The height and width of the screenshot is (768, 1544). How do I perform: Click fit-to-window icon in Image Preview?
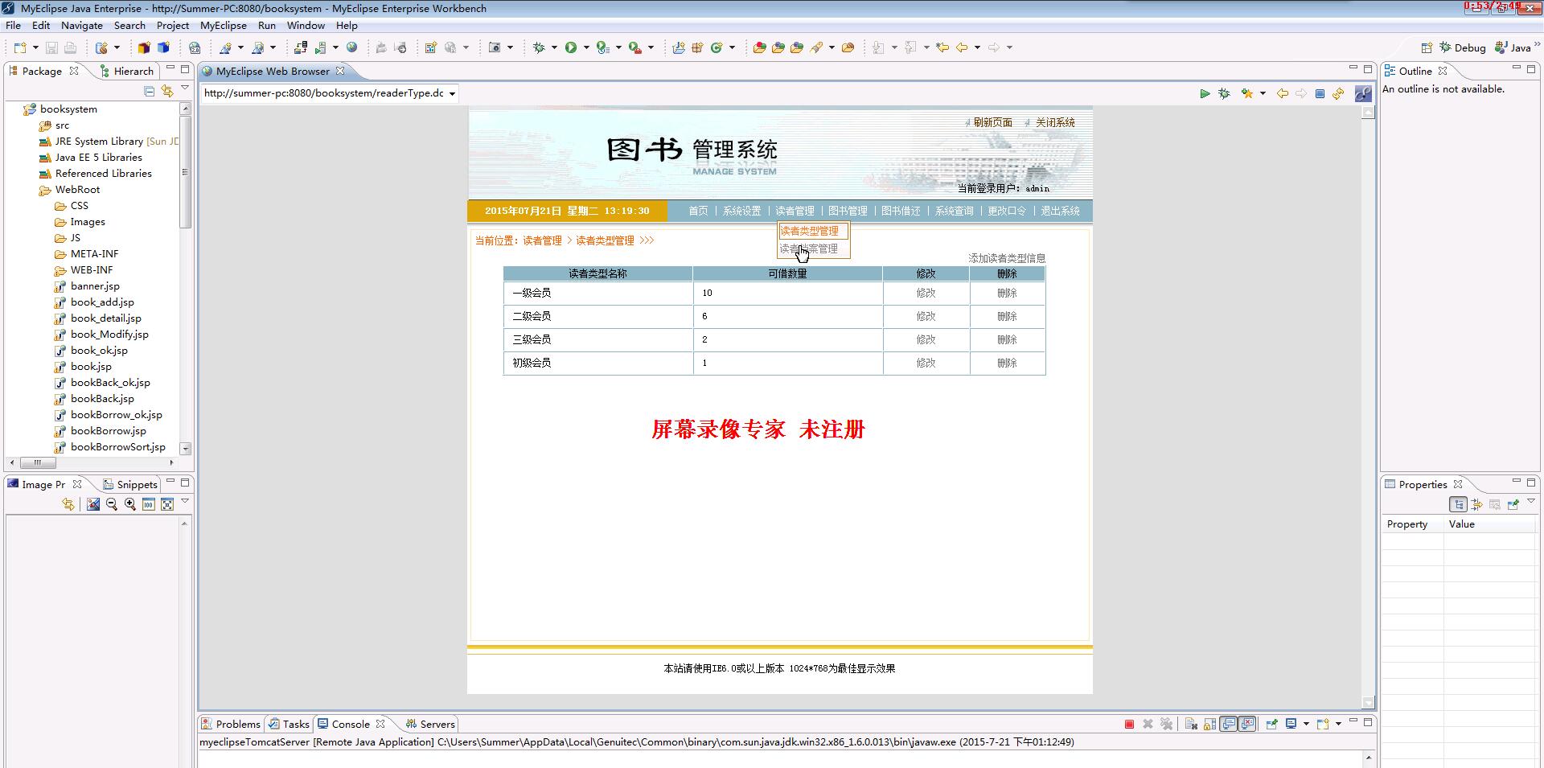pyautogui.click(x=167, y=504)
